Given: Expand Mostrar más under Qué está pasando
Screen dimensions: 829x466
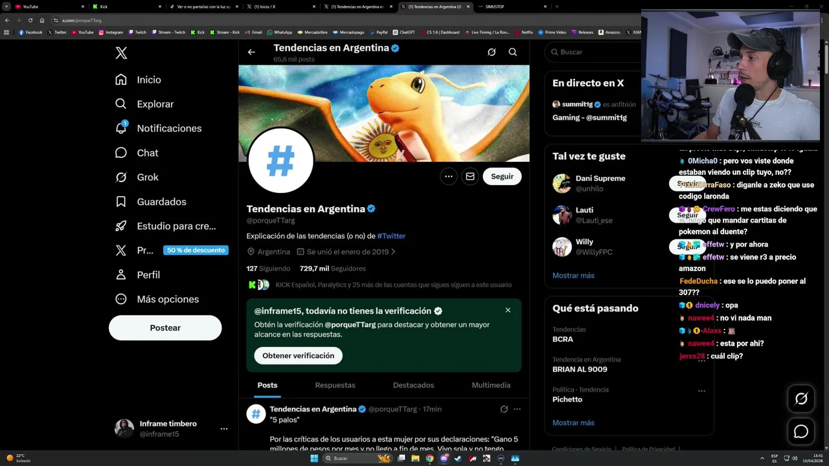Looking at the screenshot, I should tap(573, 423).
